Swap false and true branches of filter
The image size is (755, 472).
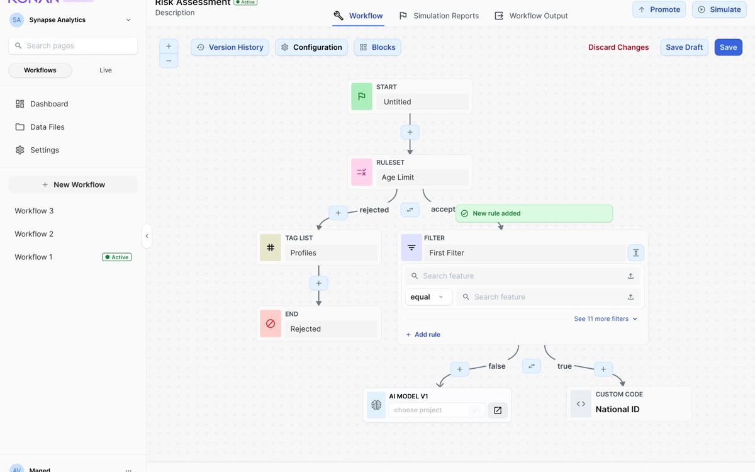point(532,366)
